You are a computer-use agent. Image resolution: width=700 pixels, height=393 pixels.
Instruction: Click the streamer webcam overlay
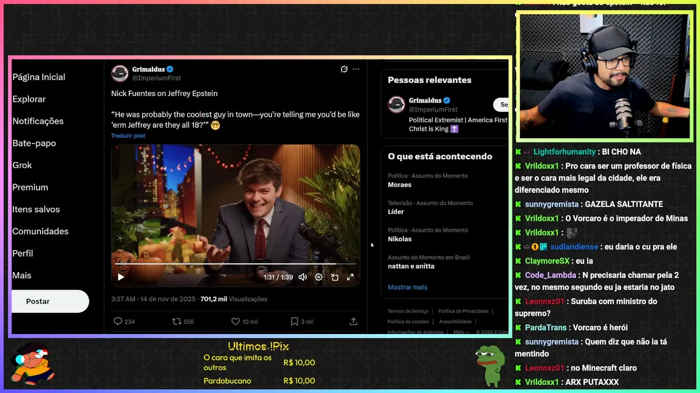(604, 76)
